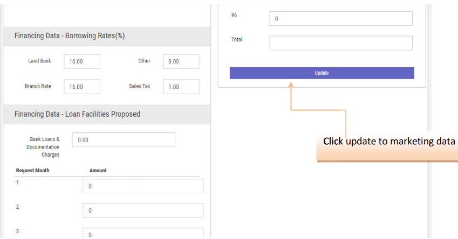
Task: Click the Total label
Action: [236, 39]
